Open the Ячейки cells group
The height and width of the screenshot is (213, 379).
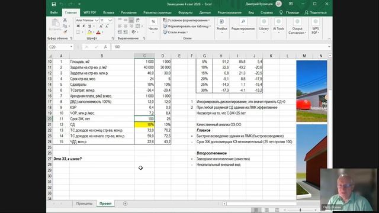tap(221, 25)
